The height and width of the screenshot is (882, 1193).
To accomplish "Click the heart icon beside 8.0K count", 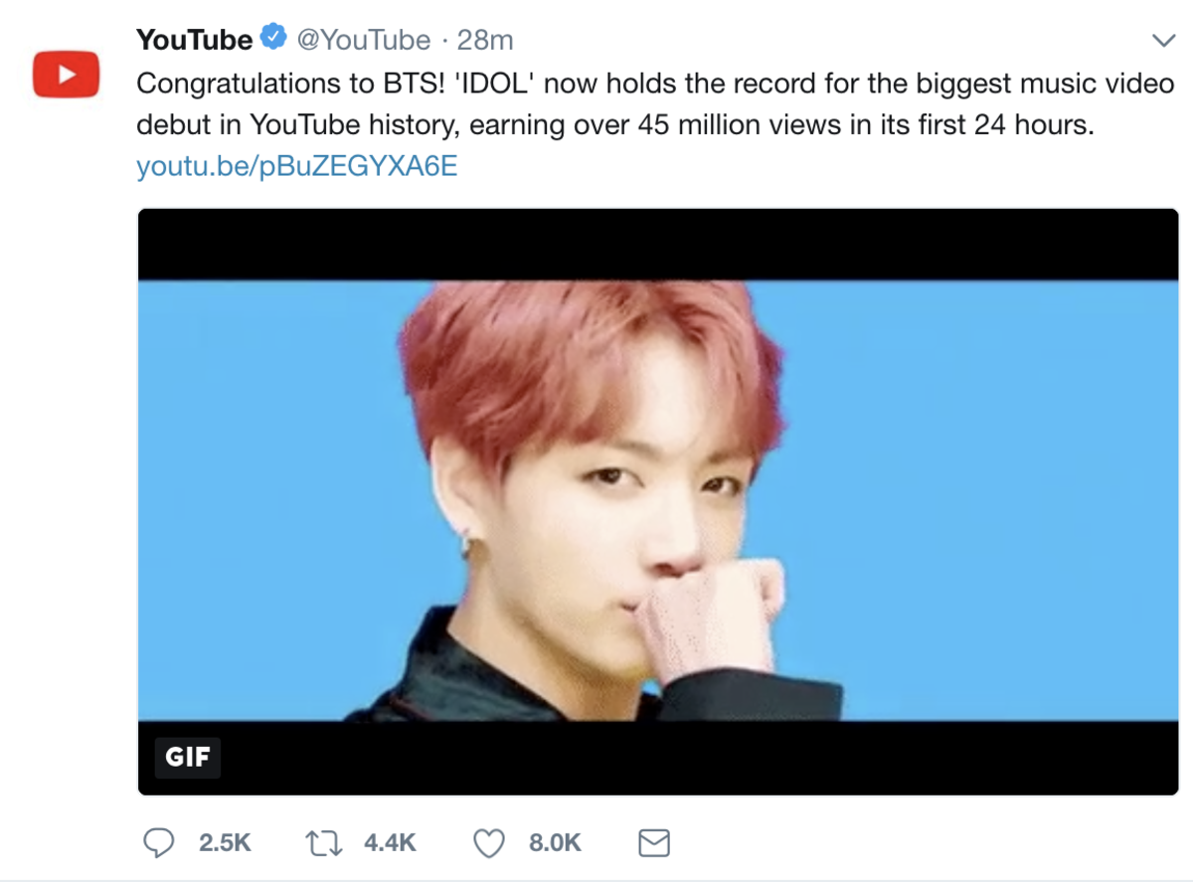I will pos(488,842).
